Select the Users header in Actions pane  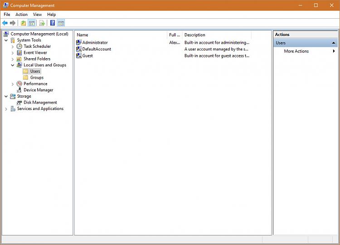pos(305,43)
